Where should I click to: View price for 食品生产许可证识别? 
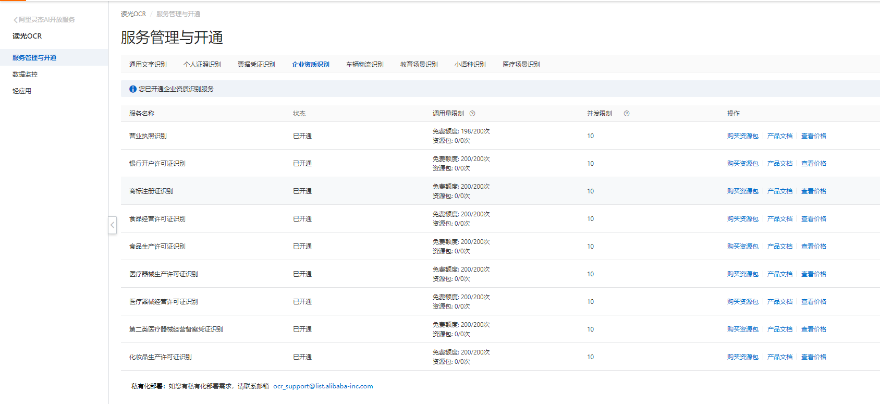tap(814, 247)
